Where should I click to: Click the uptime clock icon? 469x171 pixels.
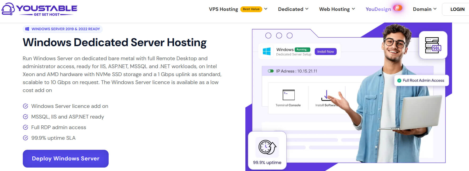[267, 147]
